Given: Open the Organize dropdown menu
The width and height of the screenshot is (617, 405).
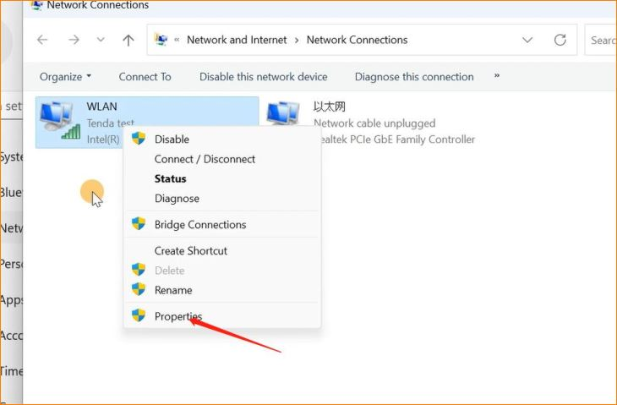Looking at the screenshot, I should pyautogui.click(x=65, y=77).
